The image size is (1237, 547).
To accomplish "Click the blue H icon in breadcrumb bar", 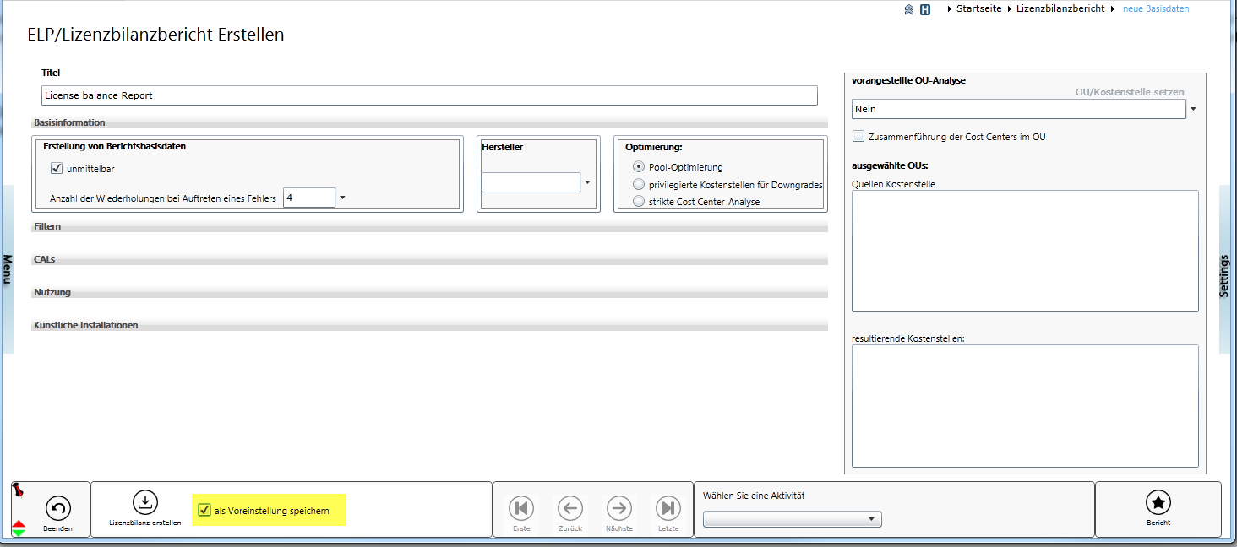I will [925, 9].
